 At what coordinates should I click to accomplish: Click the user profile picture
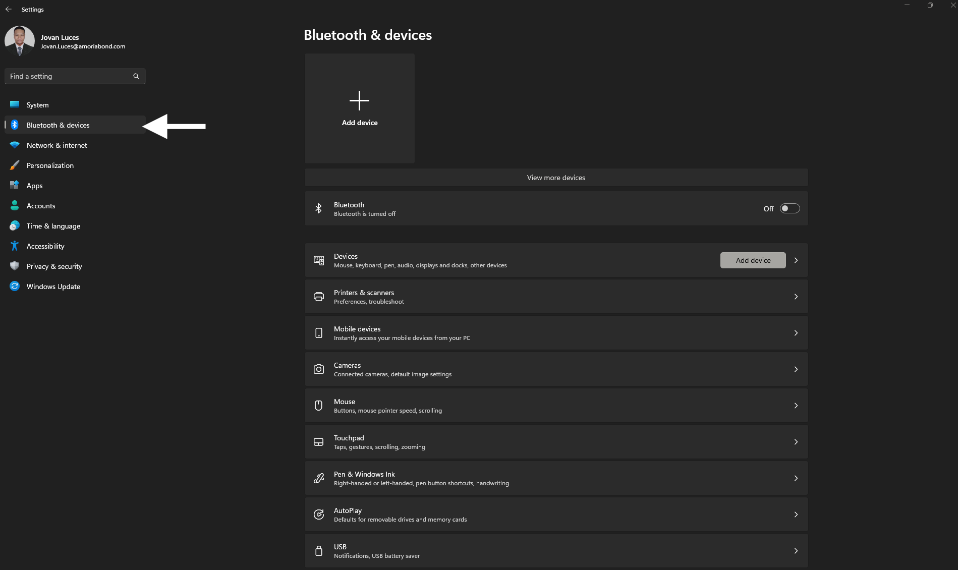20,41
